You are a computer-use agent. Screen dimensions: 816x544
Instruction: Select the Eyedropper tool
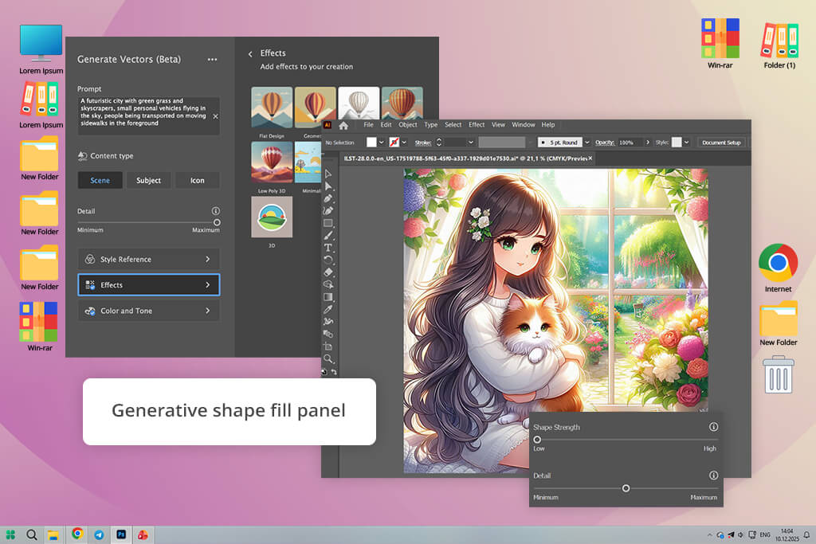point(328,310)
